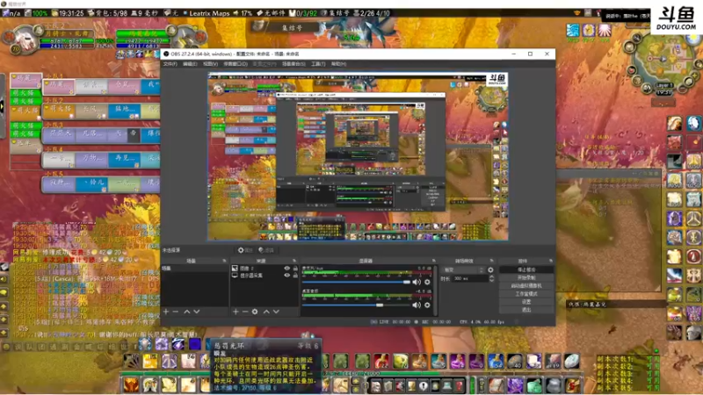Click 退出 to exit OBS
Viewport: 703px width, 395px height.
pyautogui.click(x=525, y=310)
